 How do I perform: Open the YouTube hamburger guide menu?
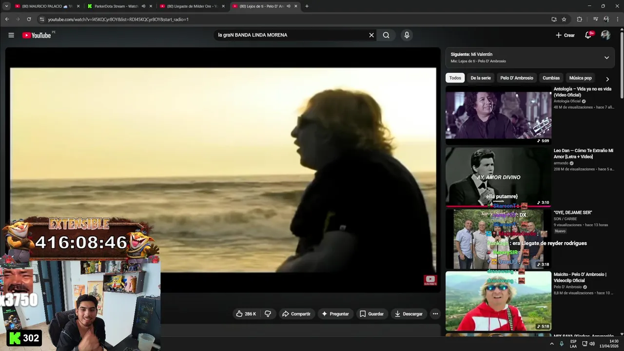coord(11,35)
